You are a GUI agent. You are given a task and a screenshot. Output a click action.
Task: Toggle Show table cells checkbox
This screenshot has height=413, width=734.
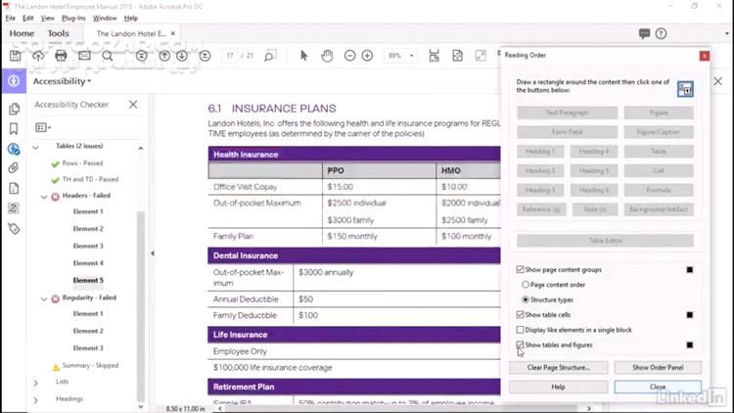click(x=520, y=314)
